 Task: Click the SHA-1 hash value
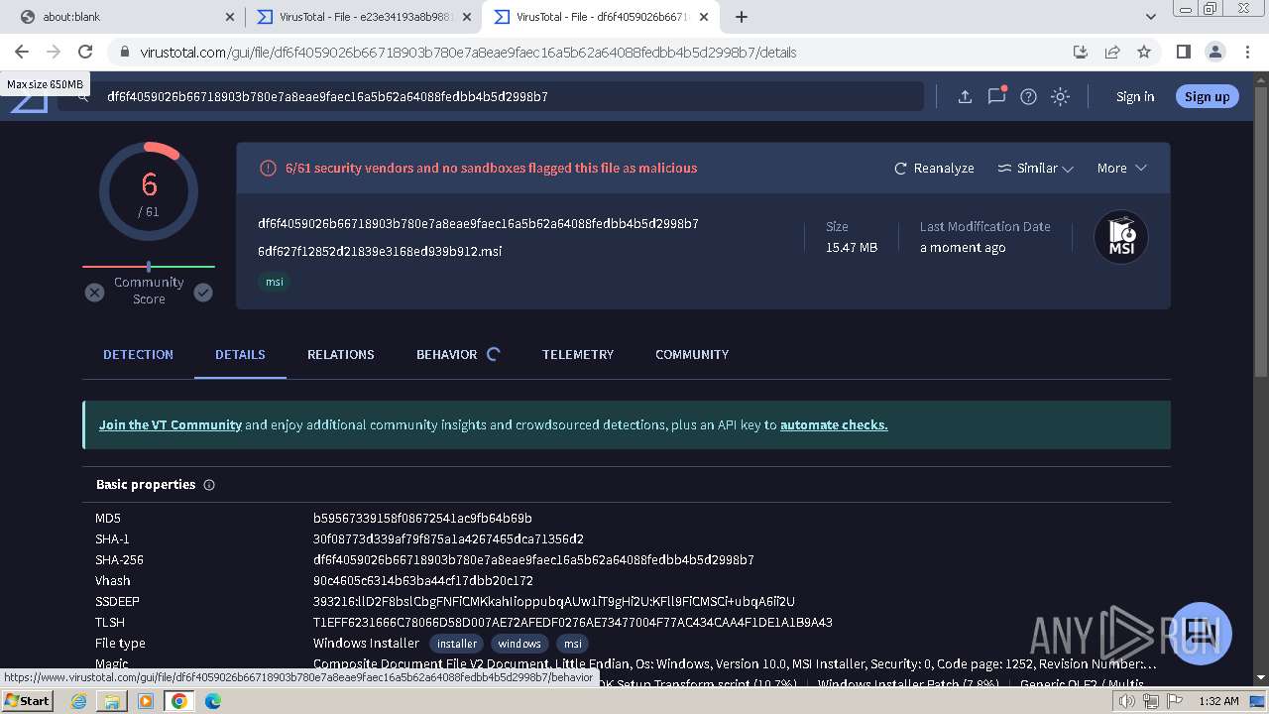tap(448, 538)
